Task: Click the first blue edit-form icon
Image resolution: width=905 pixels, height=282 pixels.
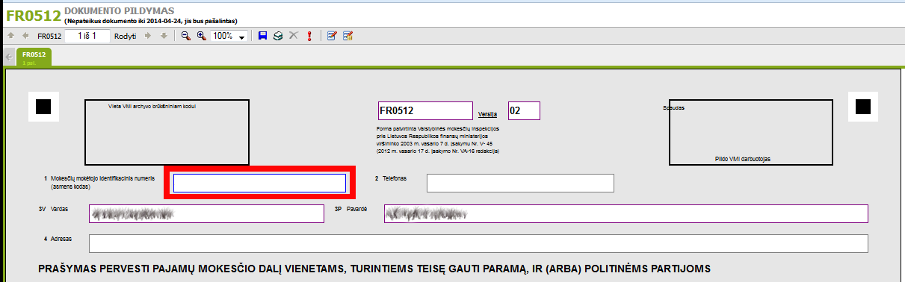Action: click(x=332, y=36)
